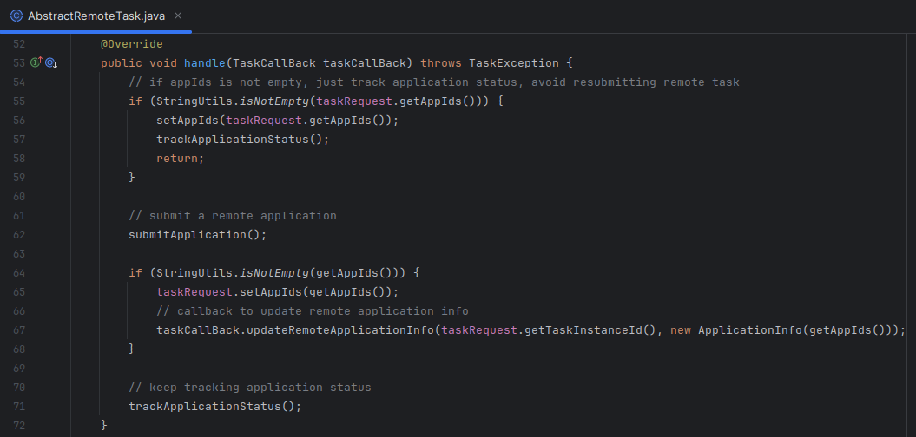Click the blue overridden-method gutter icon
Image resolution: width=916 pixels, height=437 pixels.
pyautogui.click(x=51, y=63)
